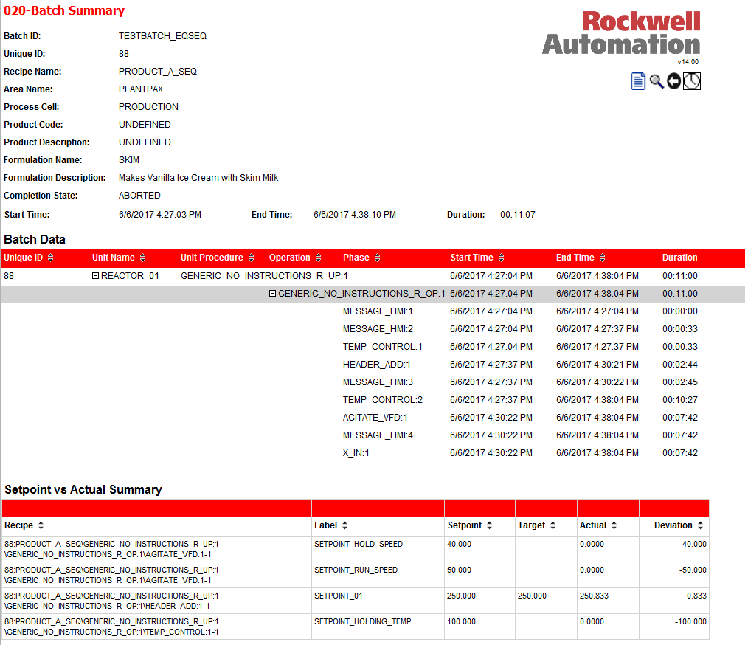Screen dimensions: 748x645
Task: Sort Batch Data by Unique ID arrows
Action: point(51,258)
